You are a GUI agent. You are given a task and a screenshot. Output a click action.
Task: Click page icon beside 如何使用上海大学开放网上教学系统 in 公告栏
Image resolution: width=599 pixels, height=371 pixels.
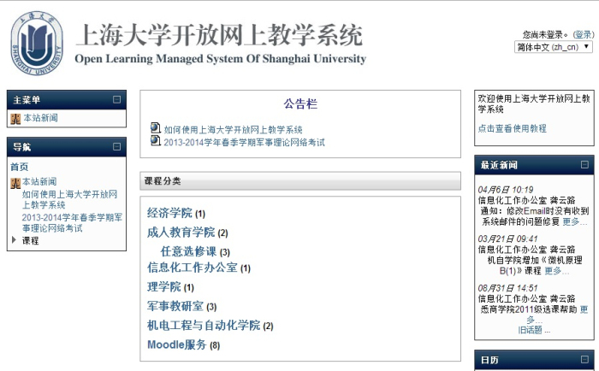tap(156, 128)
